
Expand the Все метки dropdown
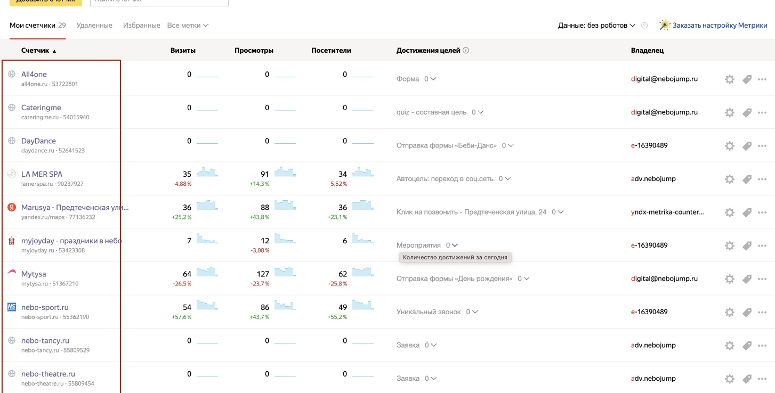[188, 26]
